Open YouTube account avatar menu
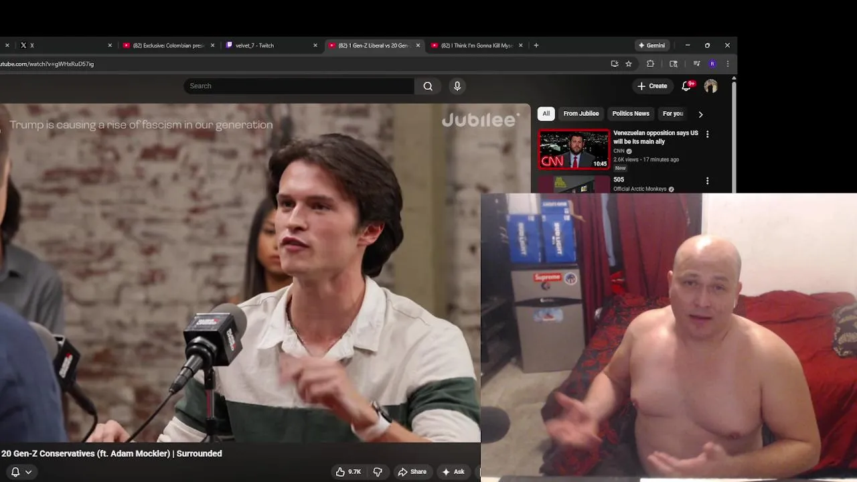This screenshot has width=857, height=482. click(710, 86)
